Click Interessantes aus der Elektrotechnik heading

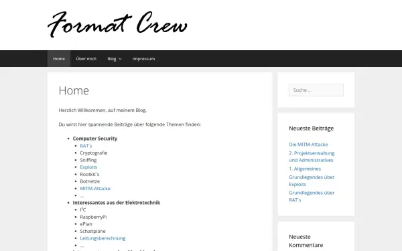pos(117,203)
